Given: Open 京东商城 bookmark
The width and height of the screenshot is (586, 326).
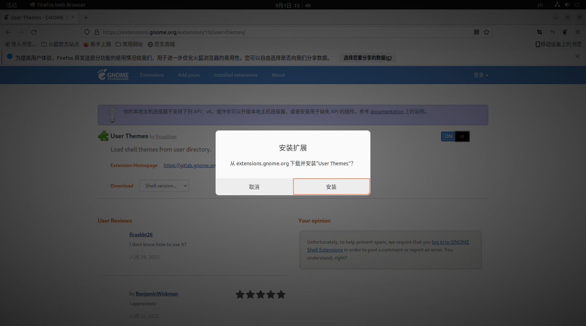Looking at the screenshot, I should pyautogui.click(x=161, y=44).
